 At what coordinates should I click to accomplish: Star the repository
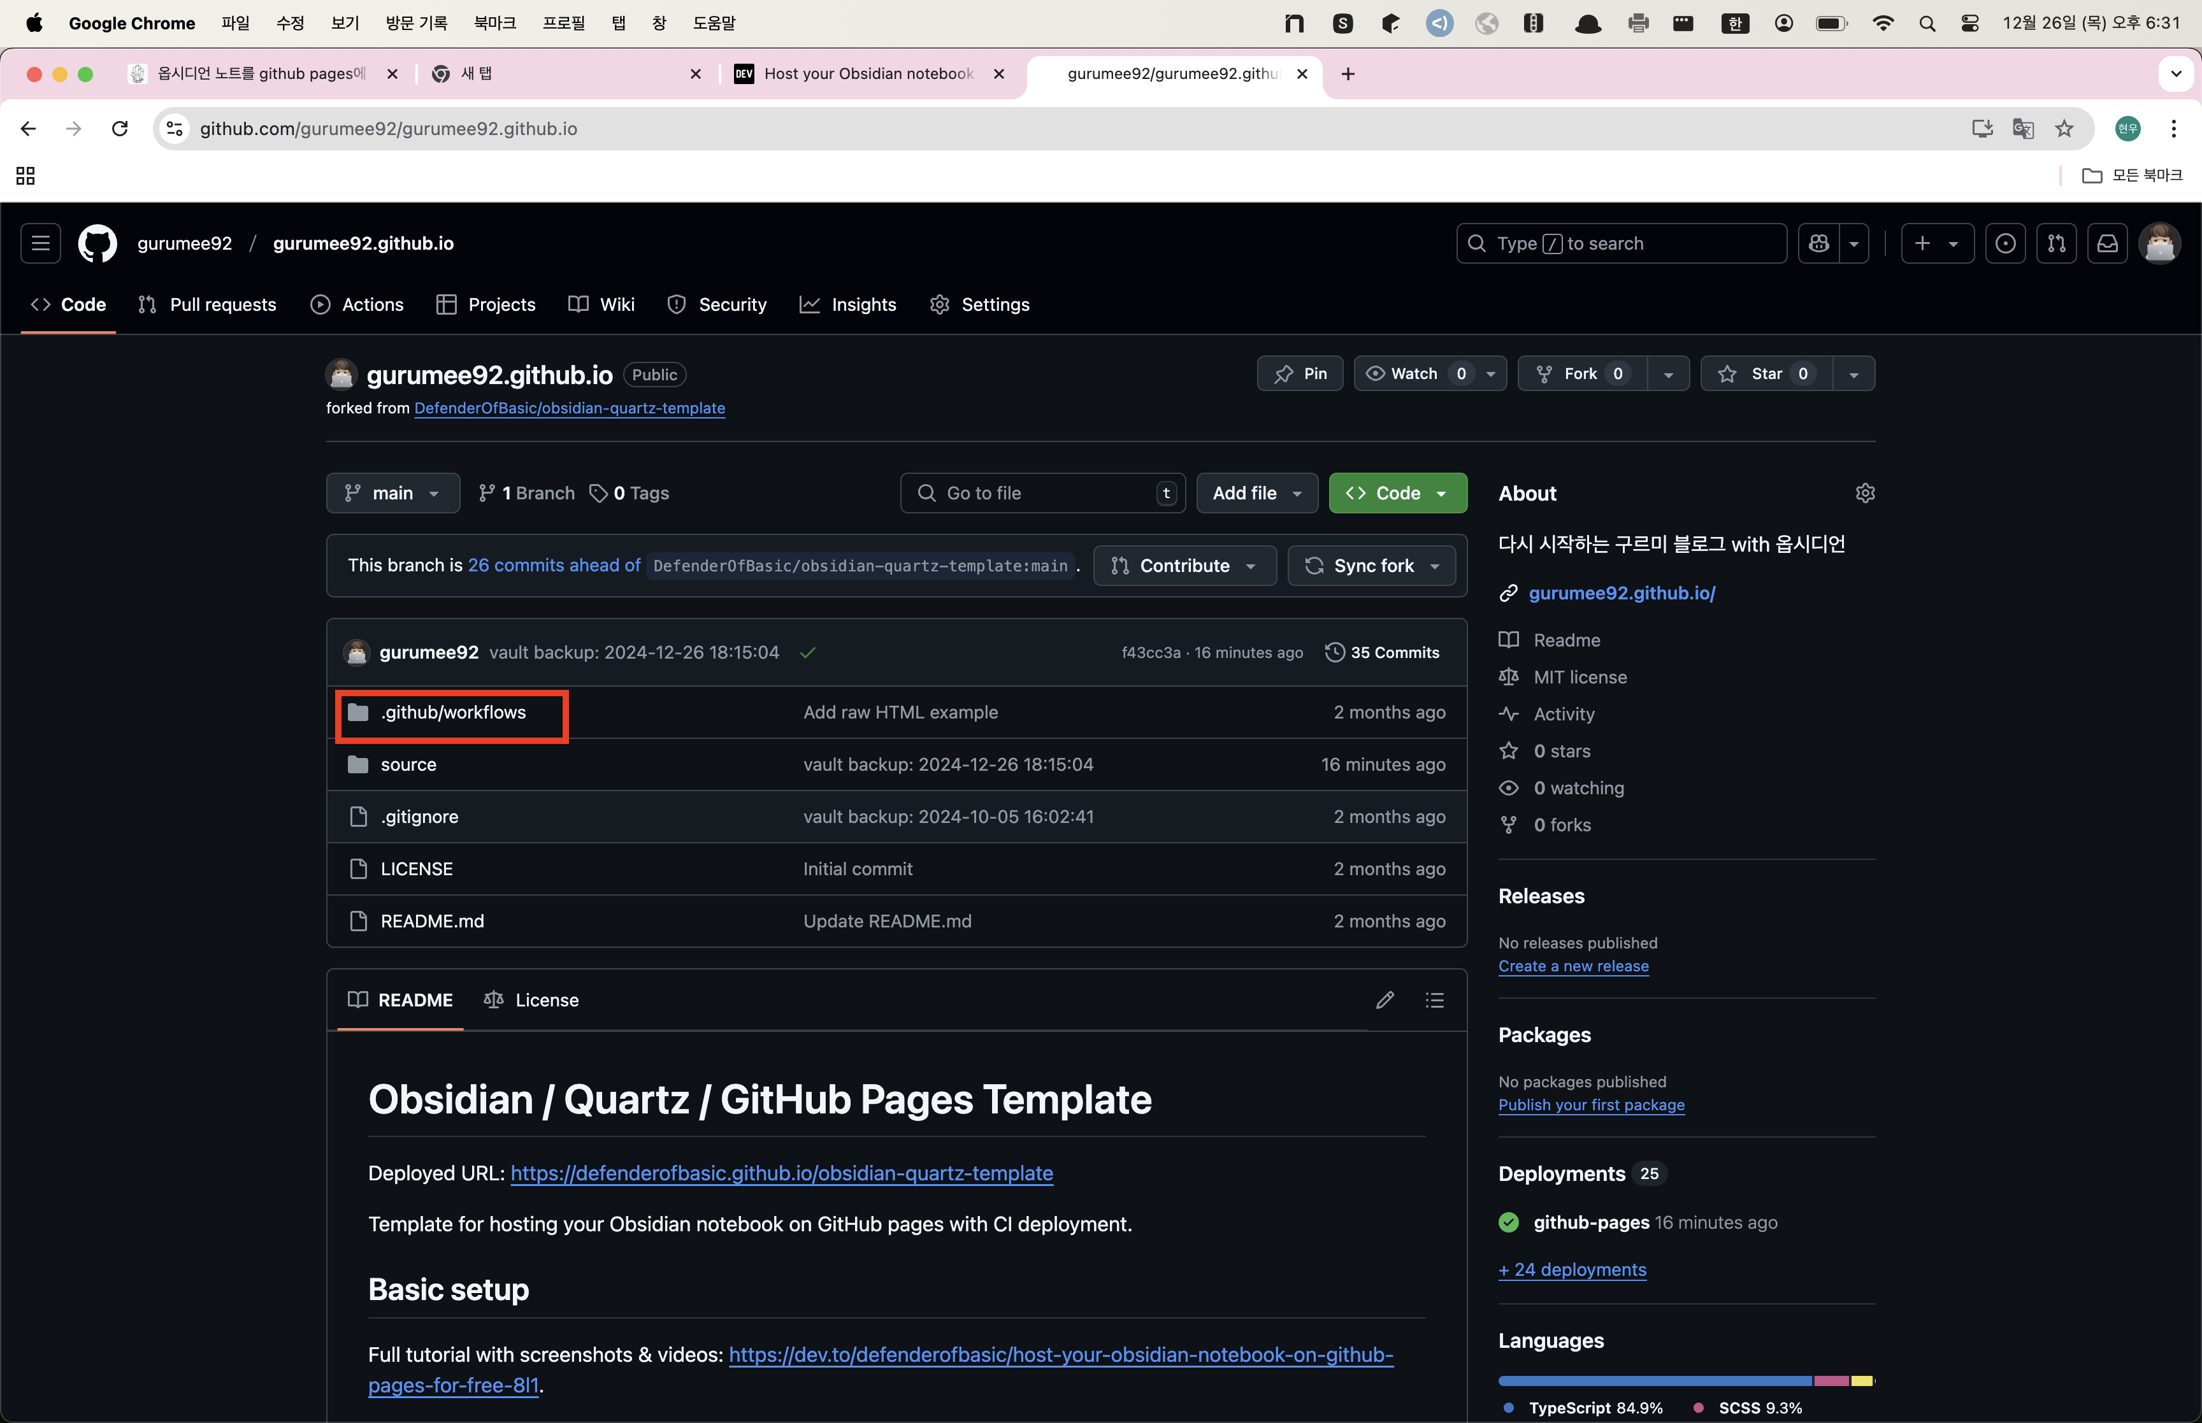(1766, 373)
